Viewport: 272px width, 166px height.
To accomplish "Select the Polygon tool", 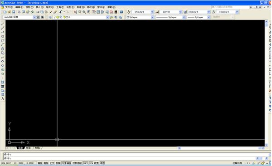I will pyautogui.click(x=3, y=36).
